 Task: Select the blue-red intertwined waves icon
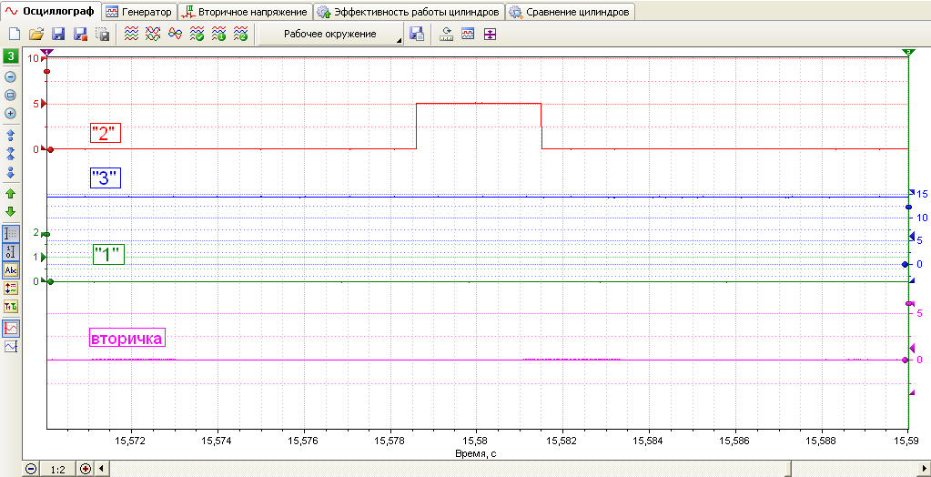point(175,34)
